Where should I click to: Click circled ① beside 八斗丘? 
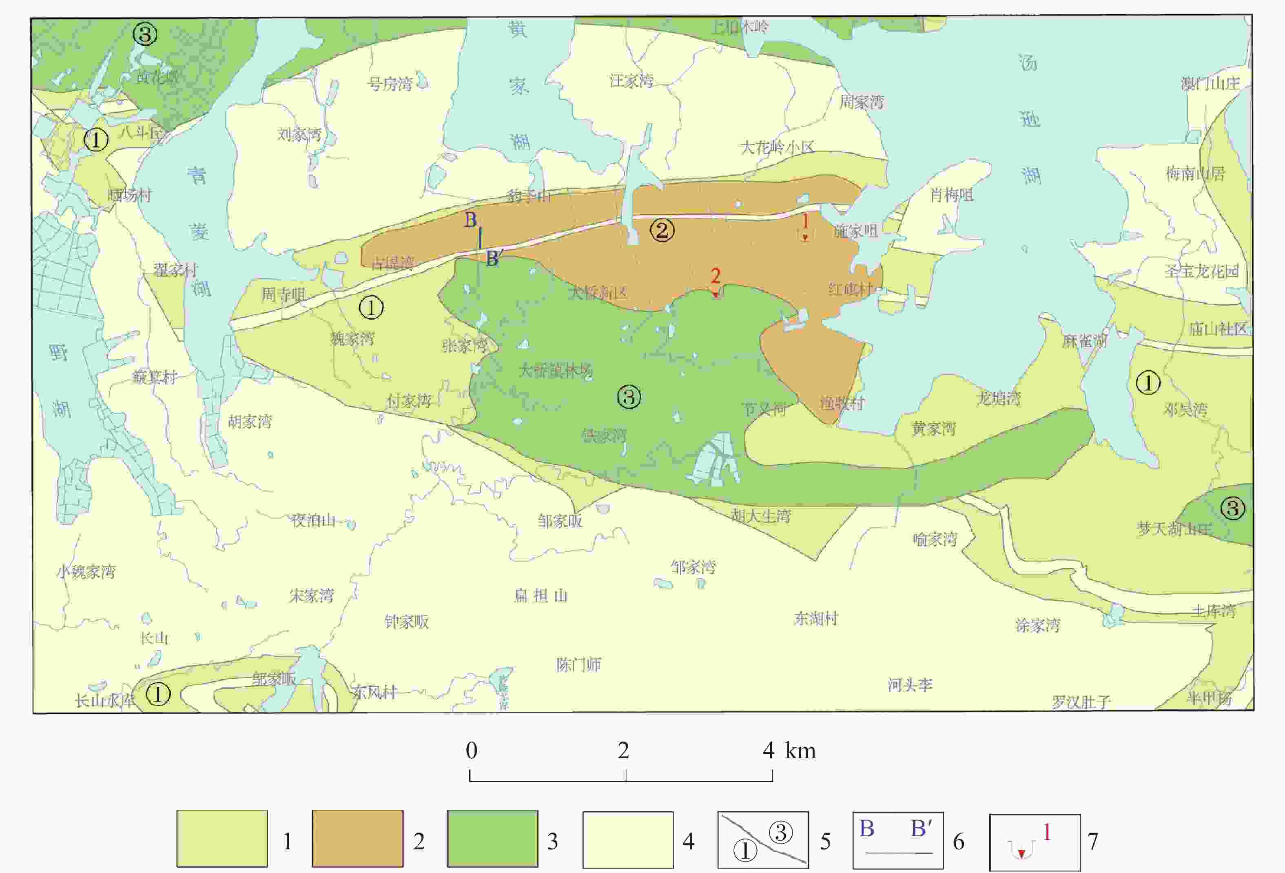point(95,140)
